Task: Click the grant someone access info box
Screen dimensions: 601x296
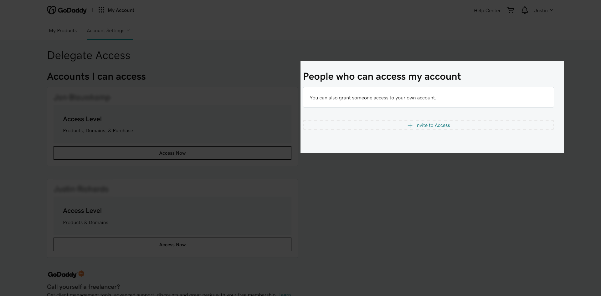Action: (x=428, y=98)
